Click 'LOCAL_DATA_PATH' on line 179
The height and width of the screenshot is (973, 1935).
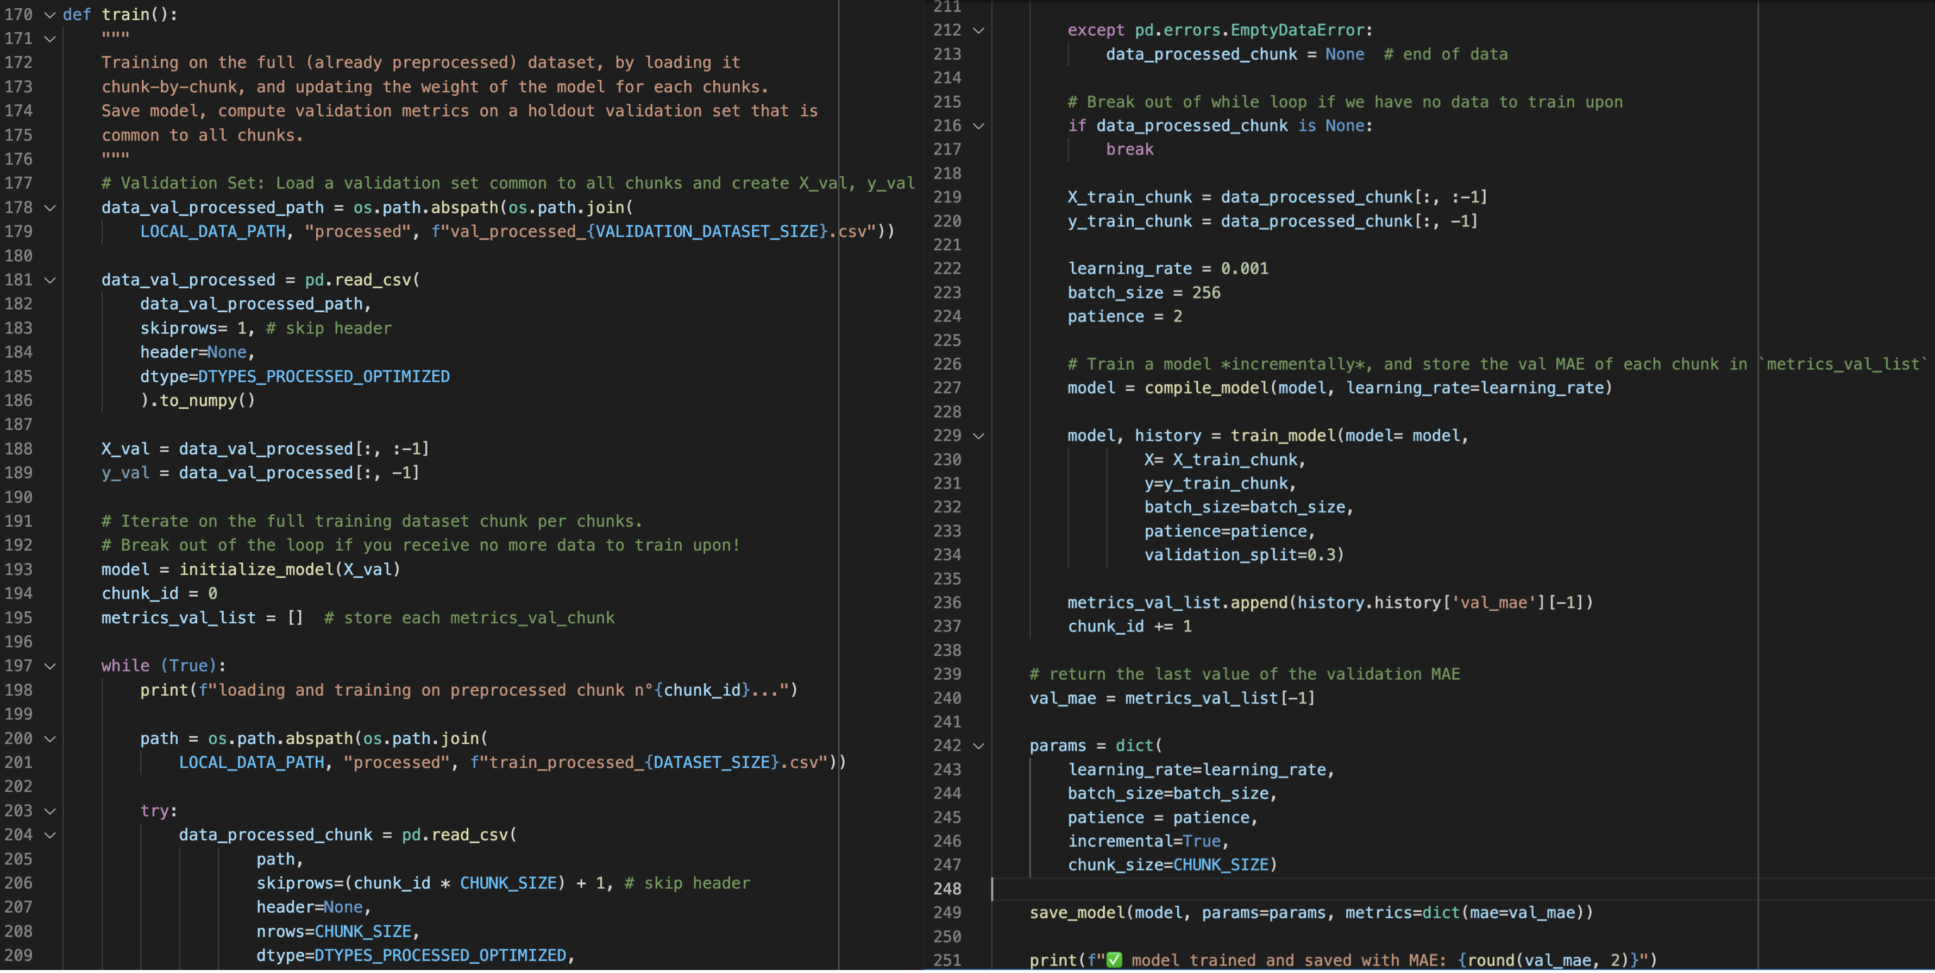212,231
